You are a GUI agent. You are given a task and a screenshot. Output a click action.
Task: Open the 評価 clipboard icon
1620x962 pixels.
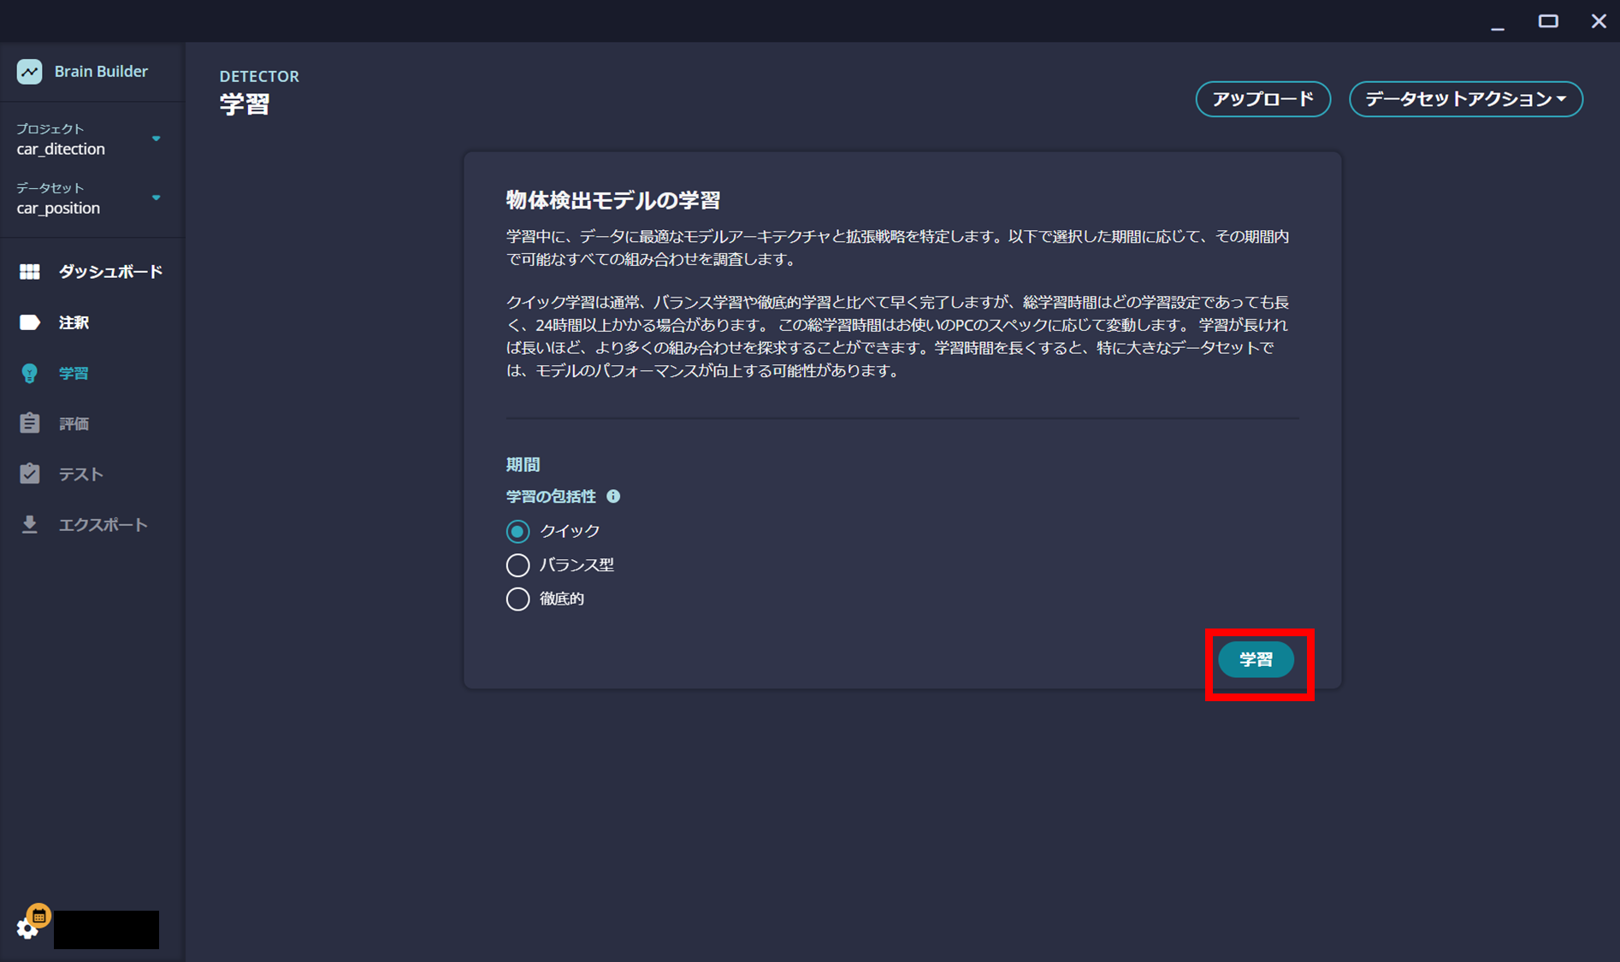coord(29,423)
